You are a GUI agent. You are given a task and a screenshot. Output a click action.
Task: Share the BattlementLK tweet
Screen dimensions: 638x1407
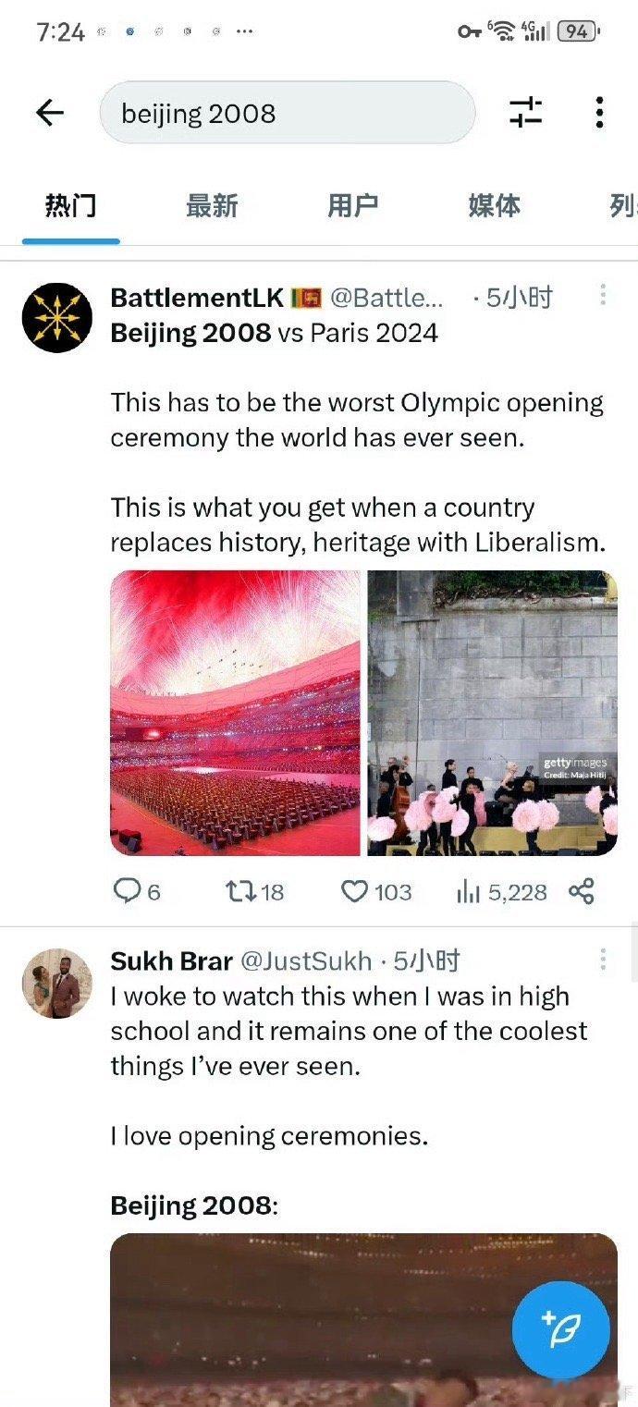581,891
